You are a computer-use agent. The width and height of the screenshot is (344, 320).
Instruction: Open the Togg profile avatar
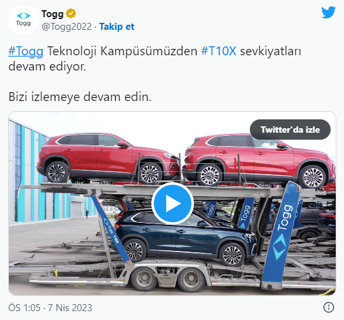24,20
